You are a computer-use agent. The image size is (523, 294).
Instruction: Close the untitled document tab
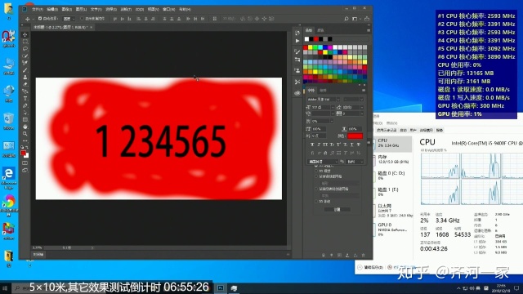tap(91, 27)
